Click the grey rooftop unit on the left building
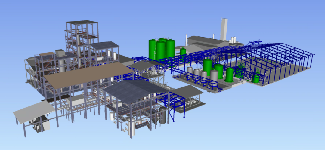This screenshot has width=325, height=150. (60, 53)
